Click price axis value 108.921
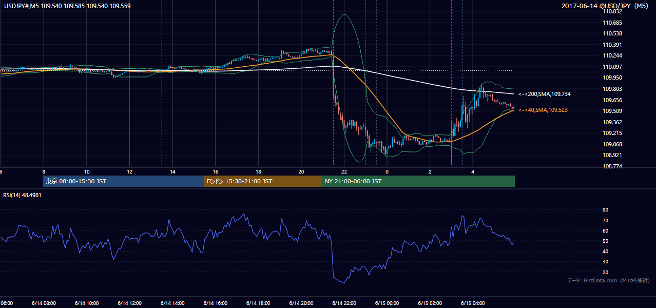 613,155
